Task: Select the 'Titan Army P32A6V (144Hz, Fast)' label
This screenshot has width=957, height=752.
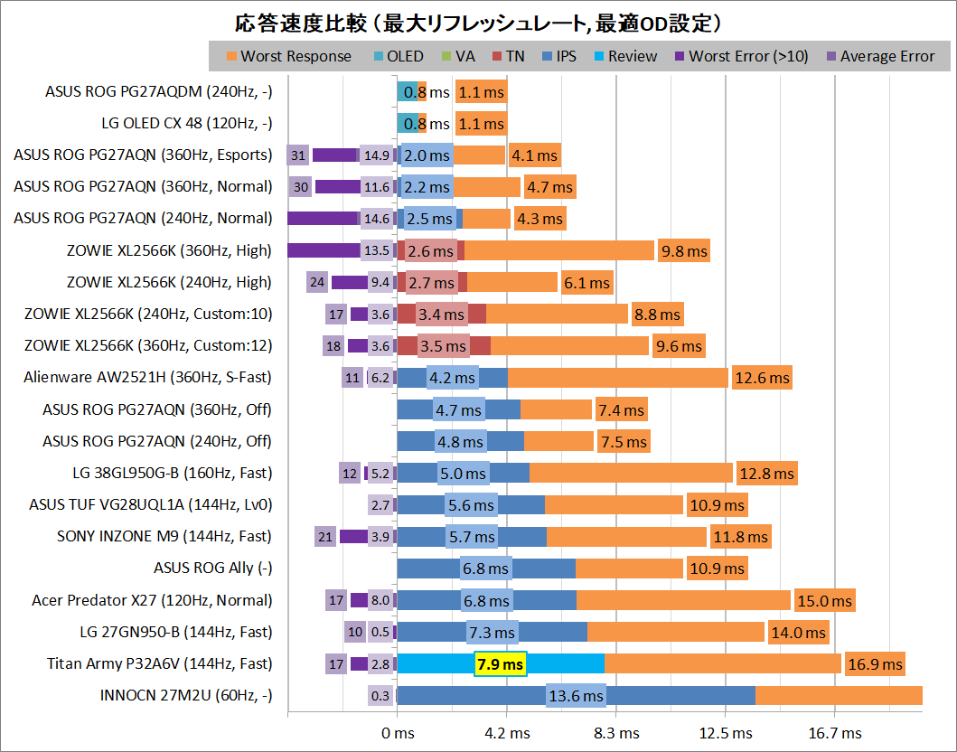Action: 159,663
